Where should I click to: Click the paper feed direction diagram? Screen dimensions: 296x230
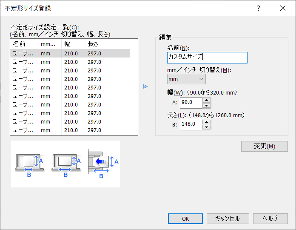tap(101, 163)
